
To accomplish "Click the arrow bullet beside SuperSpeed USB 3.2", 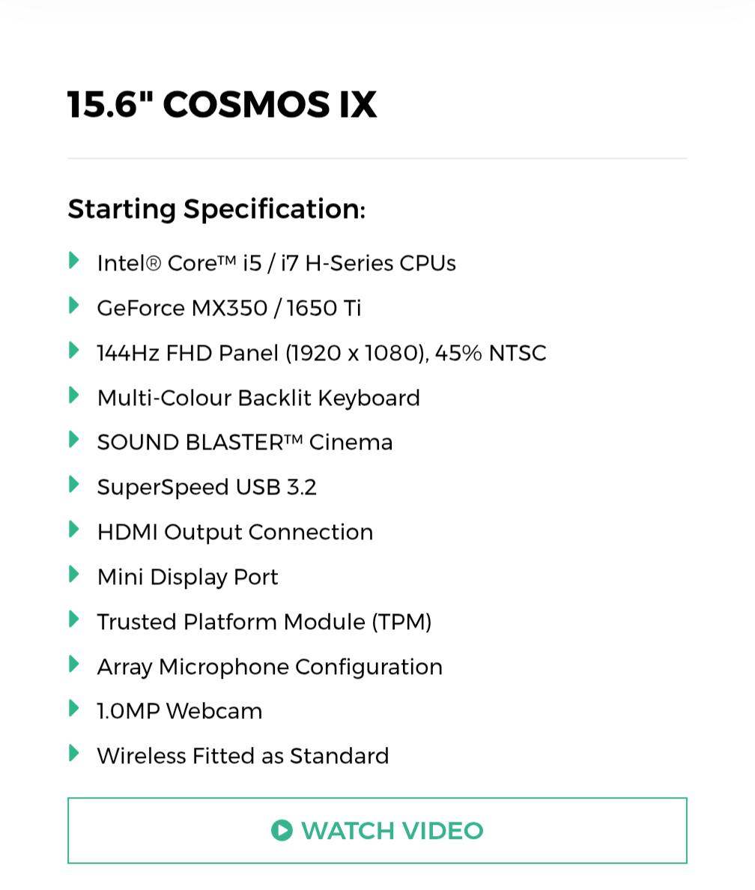I will click(74, 484).
